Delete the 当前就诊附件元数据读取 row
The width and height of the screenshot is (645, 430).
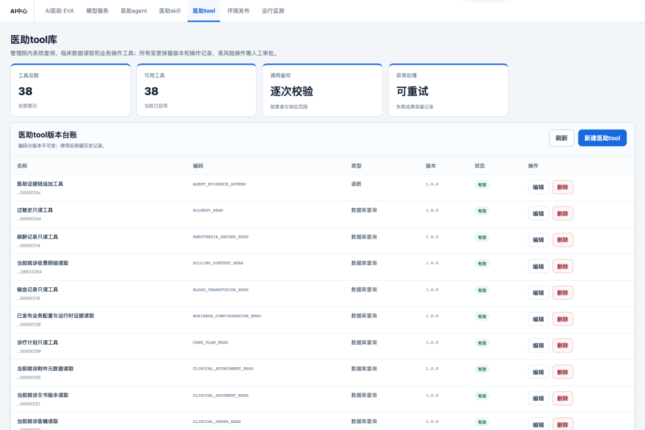click(563, 372)
